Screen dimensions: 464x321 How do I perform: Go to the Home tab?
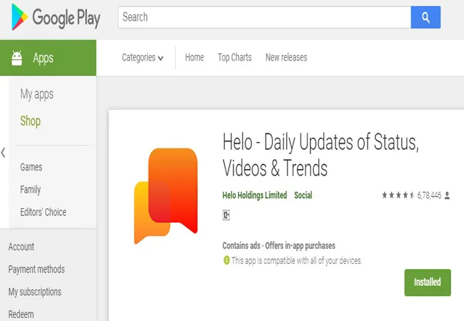(x=194, y=57)
